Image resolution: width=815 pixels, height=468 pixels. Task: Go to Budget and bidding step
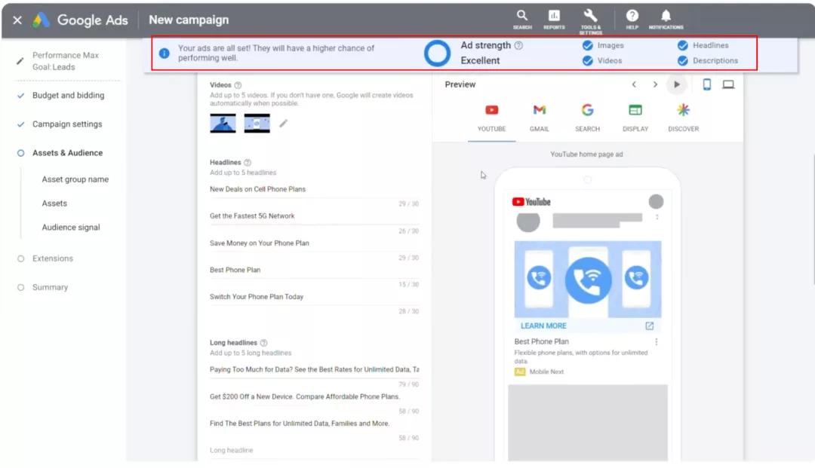[68, 96]
